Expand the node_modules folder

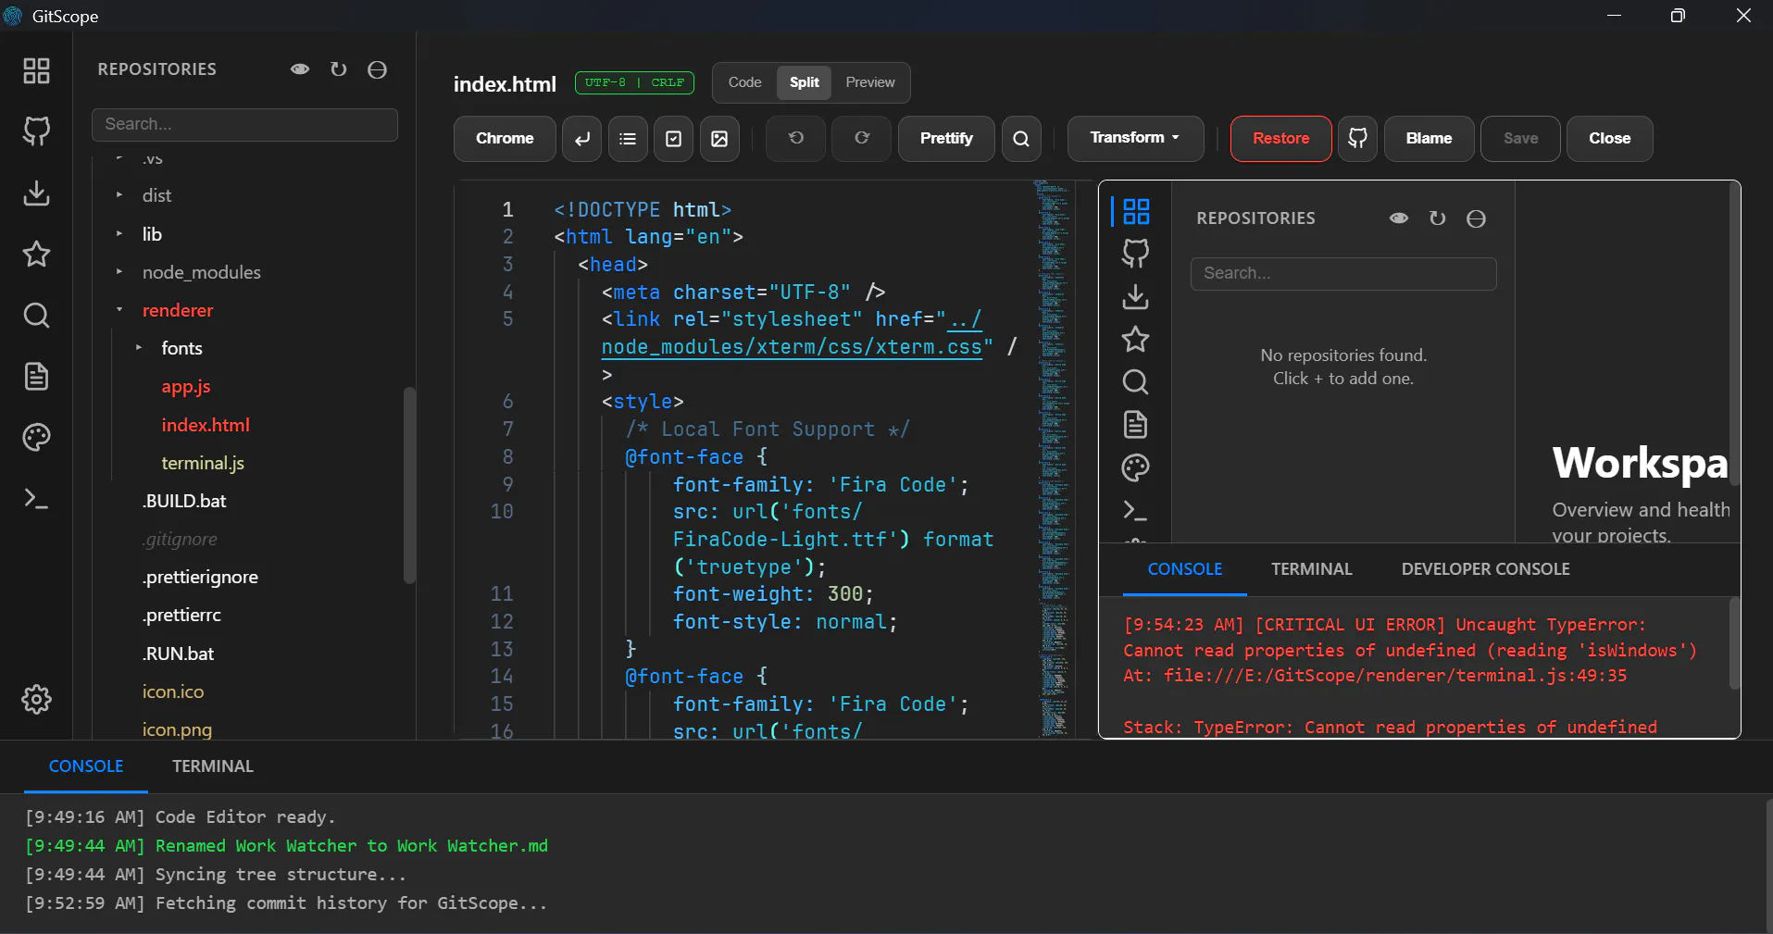119,272
